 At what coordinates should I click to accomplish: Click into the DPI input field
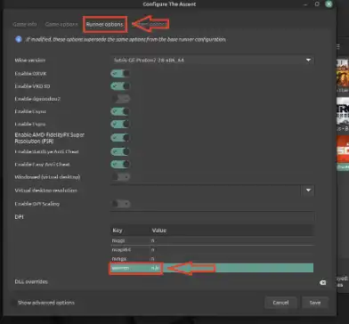tap(213, 217)
